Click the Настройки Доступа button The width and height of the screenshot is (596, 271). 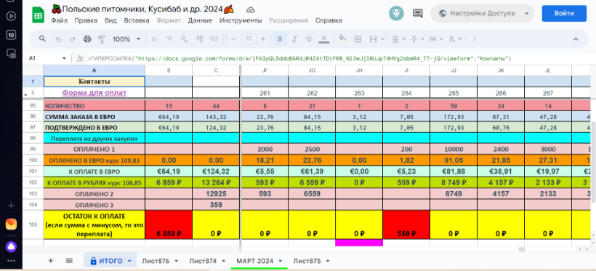(x=476, y=13)
